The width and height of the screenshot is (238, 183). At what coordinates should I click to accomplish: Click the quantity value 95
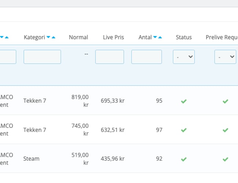click(159, 101)
